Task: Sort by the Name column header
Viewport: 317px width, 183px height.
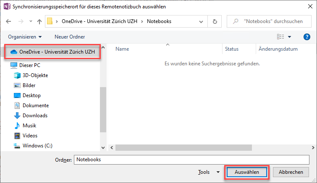Action: coord(122,49)
